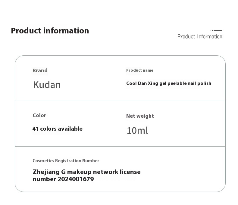
Task: Select the "41 colors available" text
Action: tap(57, 129)
